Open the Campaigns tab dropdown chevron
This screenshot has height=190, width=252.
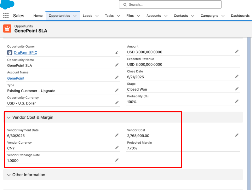point(223,16)
